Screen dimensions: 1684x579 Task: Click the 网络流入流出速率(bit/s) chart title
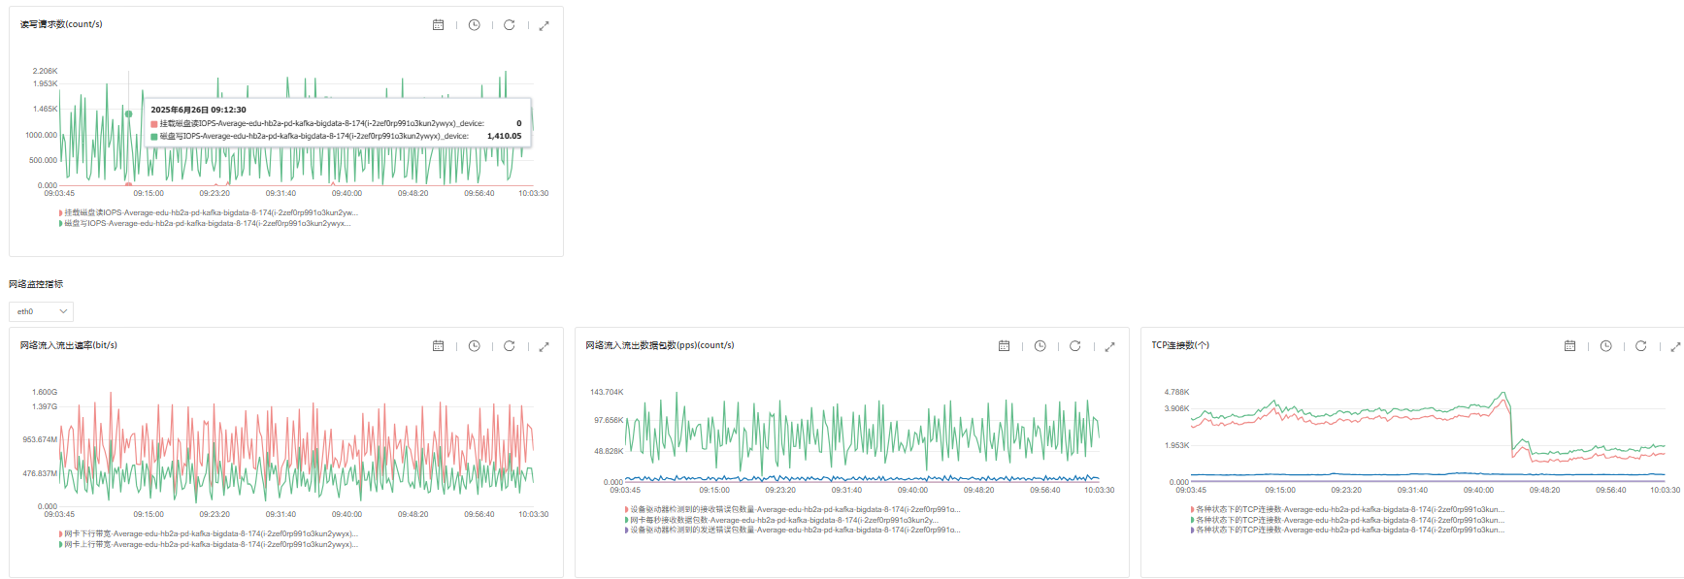[69, 345]
